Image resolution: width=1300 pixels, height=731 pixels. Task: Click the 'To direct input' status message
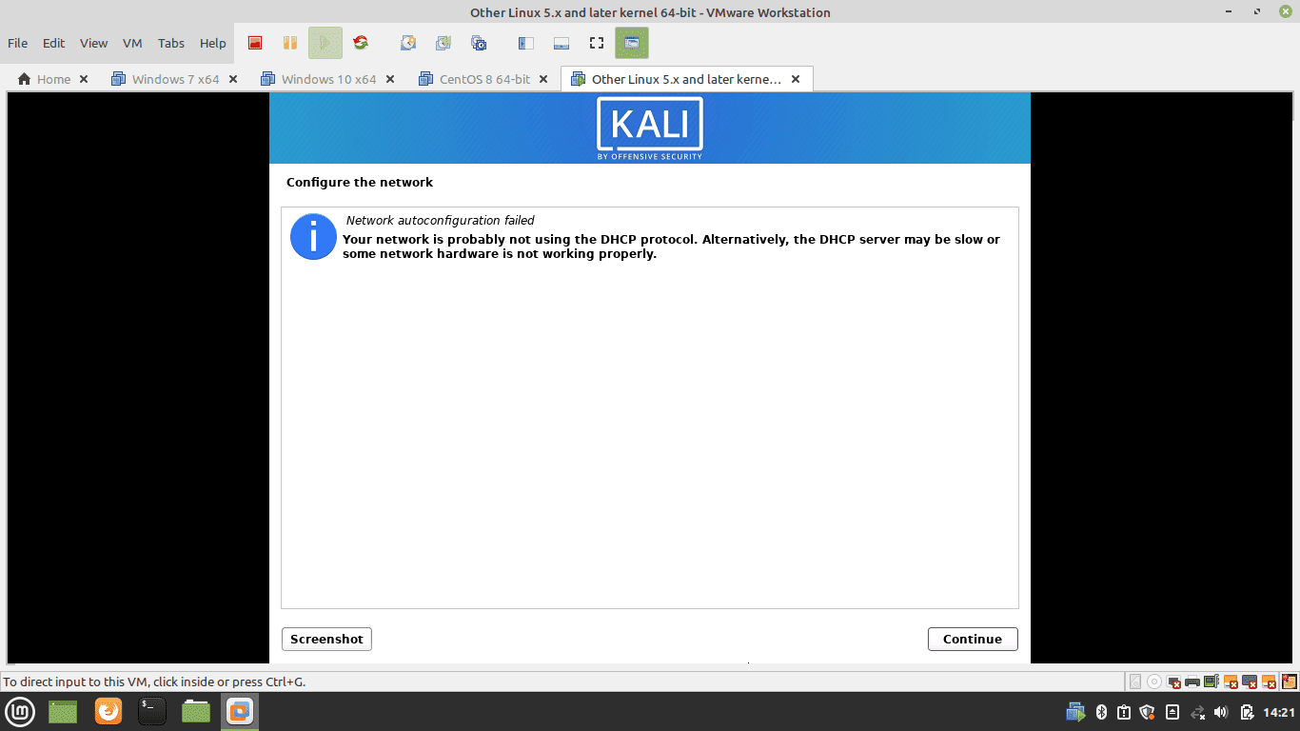point(154,682)
